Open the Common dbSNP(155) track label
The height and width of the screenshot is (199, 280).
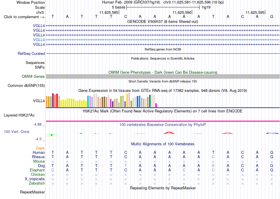(26, 85)
